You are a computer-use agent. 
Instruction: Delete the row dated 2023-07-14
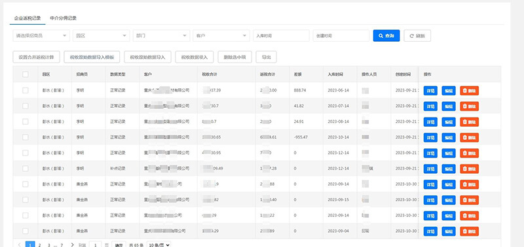click(x=469, y=107)
